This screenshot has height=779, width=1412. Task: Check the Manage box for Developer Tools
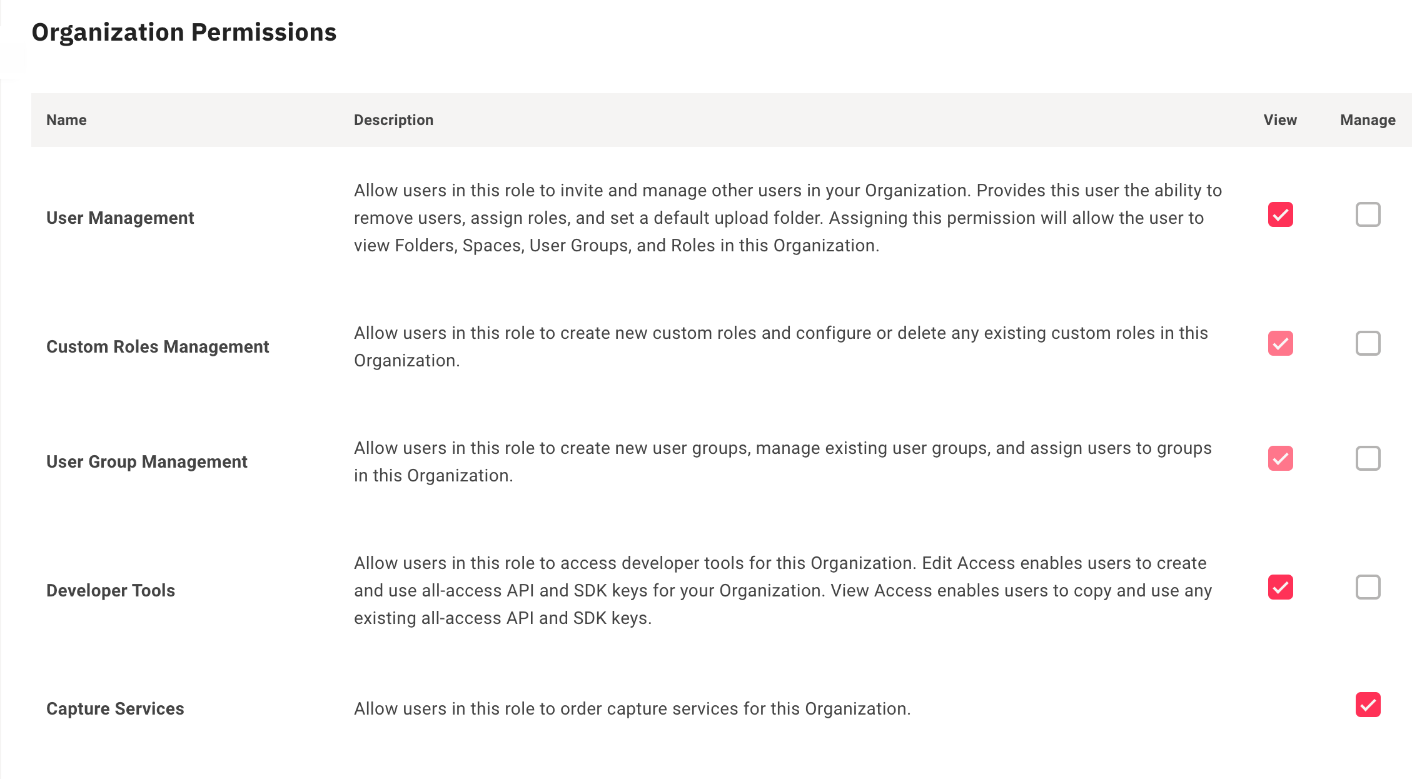[1368, 587]
